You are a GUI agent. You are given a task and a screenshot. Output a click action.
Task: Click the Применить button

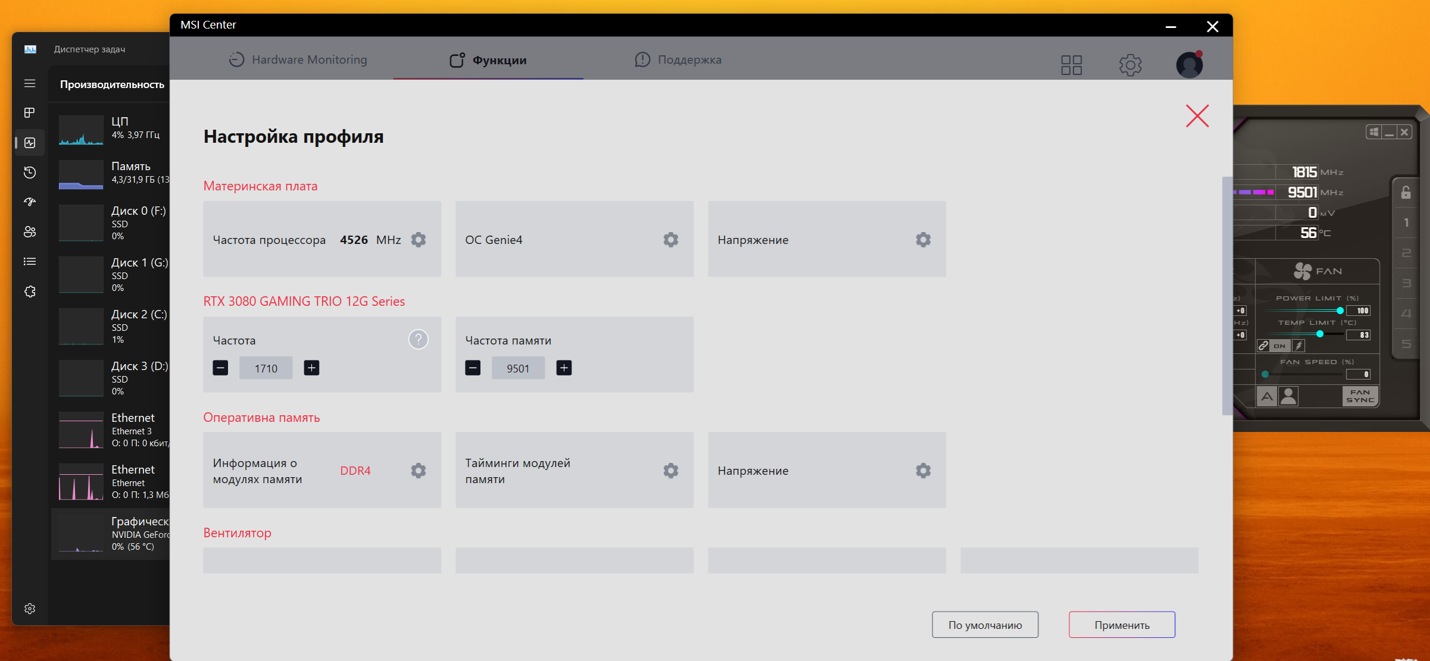tap(1122, 625)
